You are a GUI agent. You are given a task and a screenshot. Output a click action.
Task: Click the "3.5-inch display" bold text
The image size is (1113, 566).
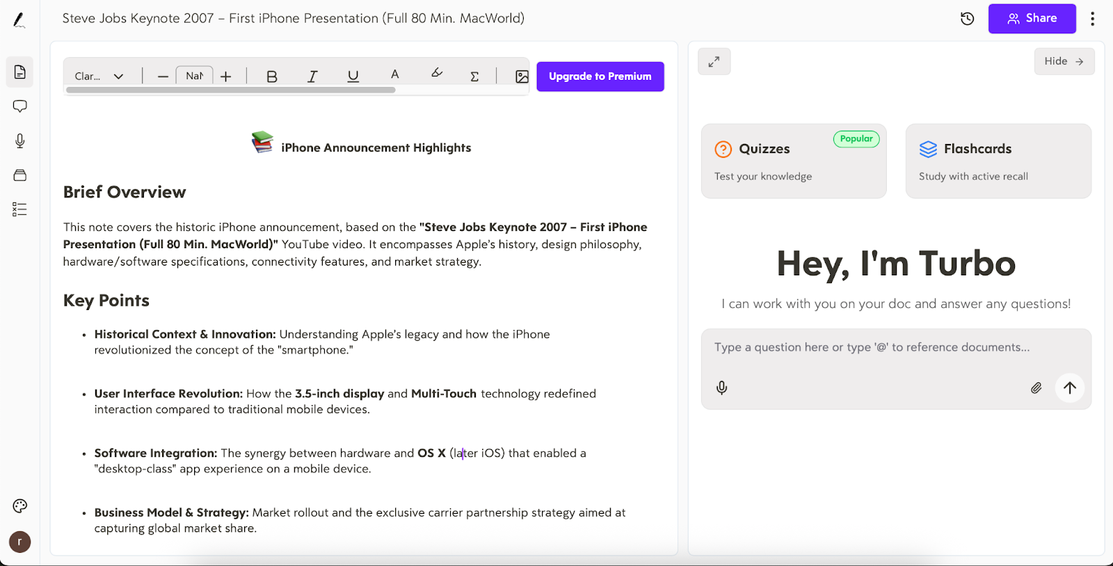pyautogui.click(x=339, y=394)
